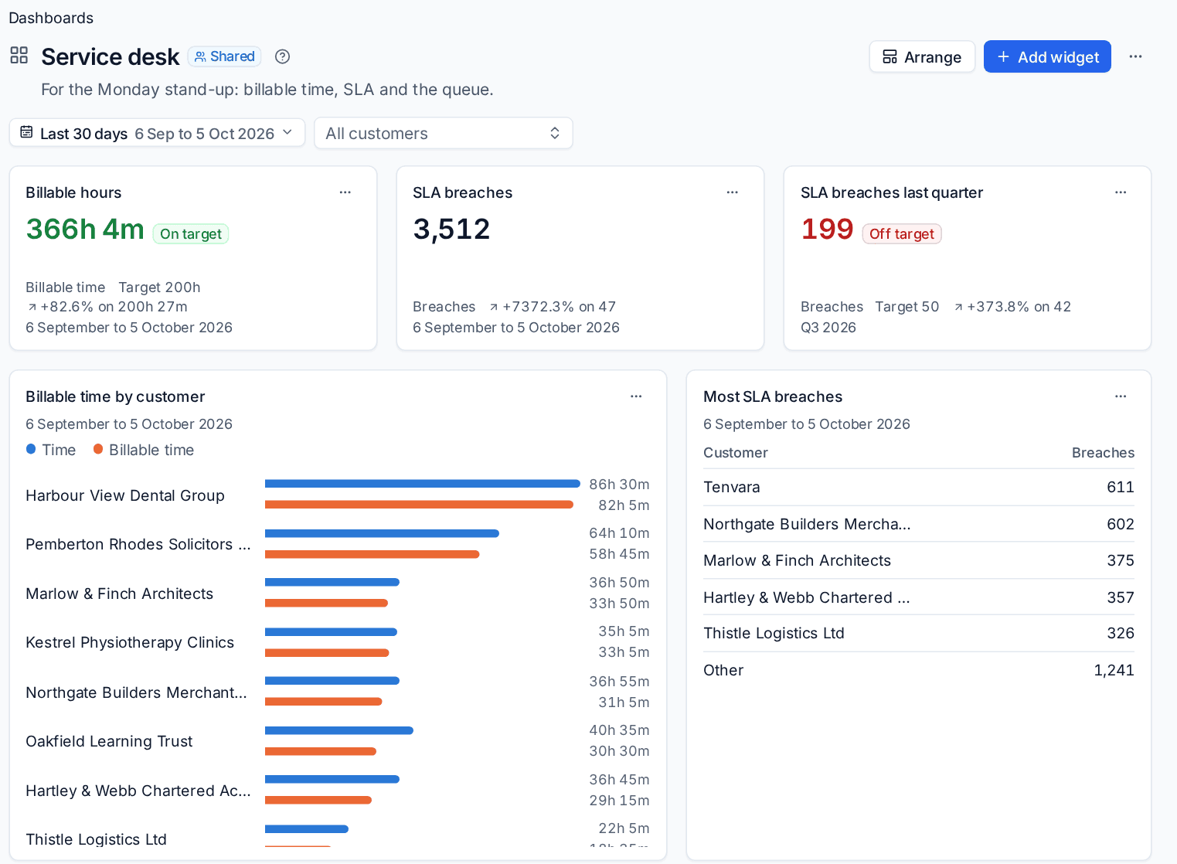Screen dimensions: 1177x864
Task: Click the +7372.3% on 47 change text
Action: click(x=553, y=307)
